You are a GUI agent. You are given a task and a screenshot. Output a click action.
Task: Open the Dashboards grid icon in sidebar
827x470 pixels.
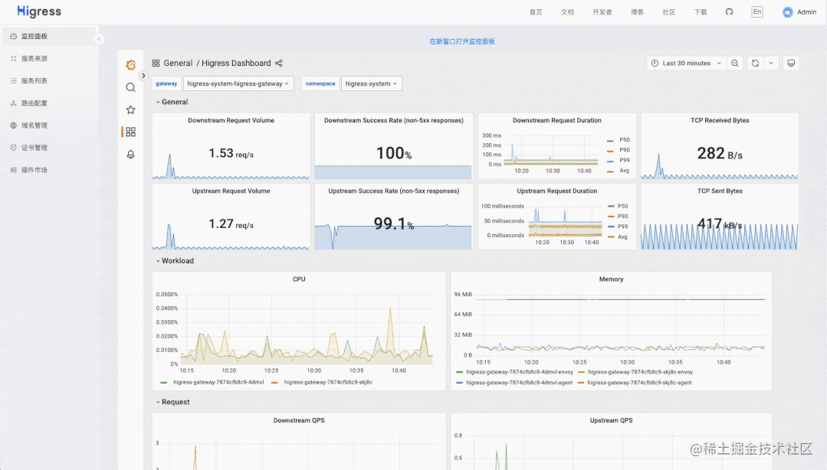(131, 132)
